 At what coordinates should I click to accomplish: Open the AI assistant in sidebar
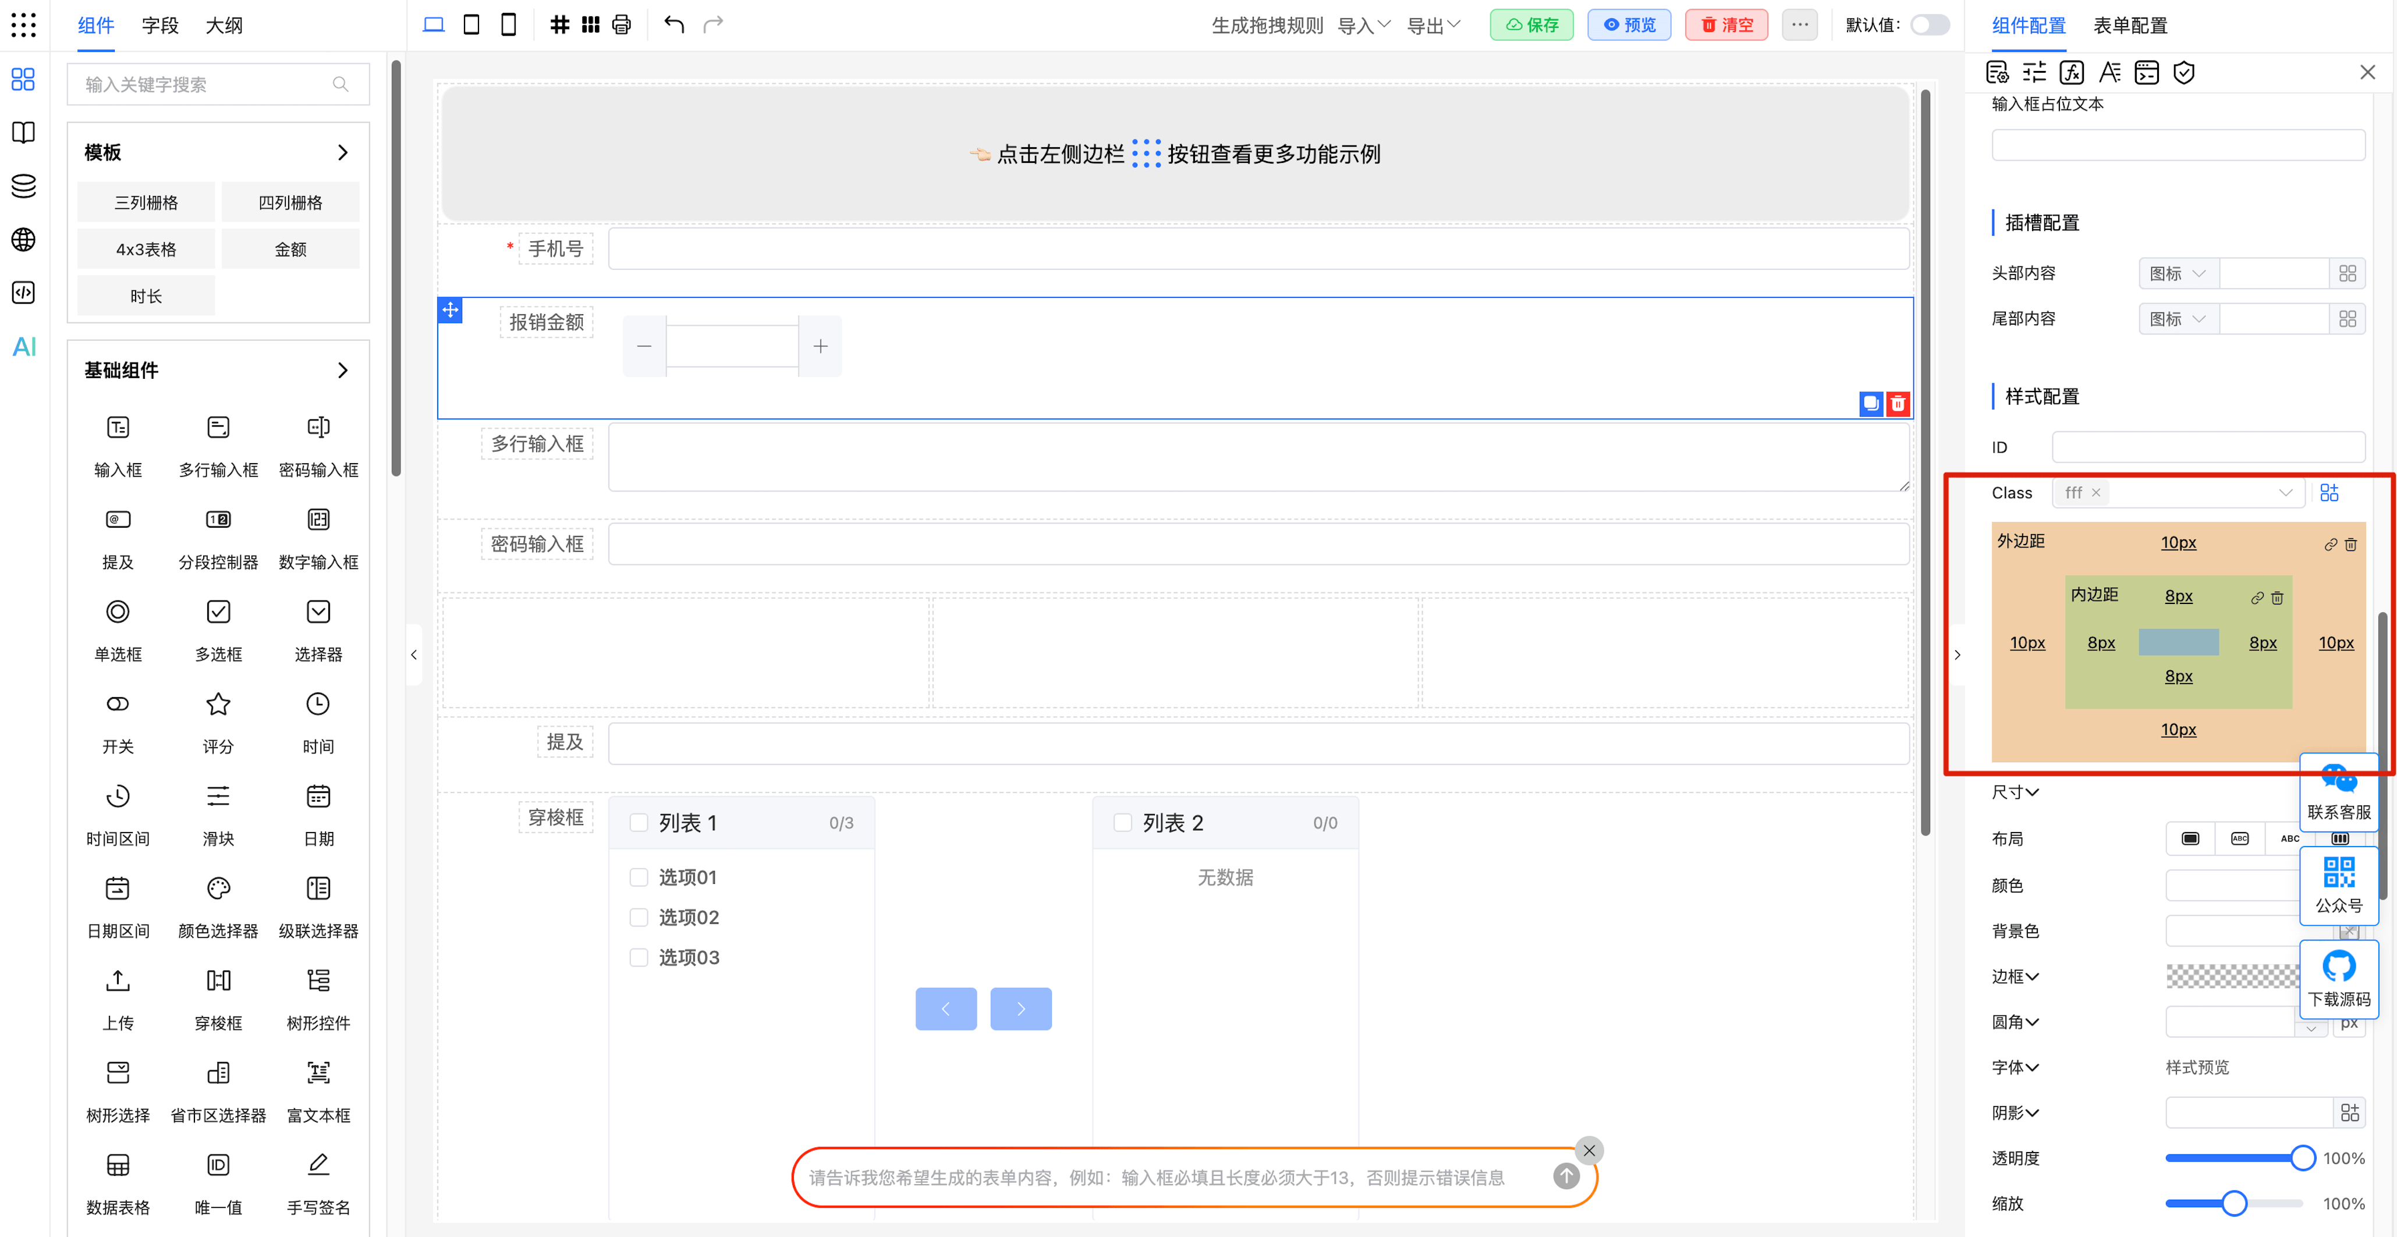point(23,346)
